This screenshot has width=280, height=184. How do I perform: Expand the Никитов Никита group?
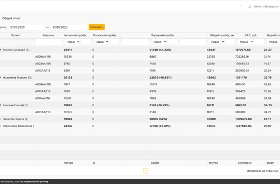coord(1,119)
